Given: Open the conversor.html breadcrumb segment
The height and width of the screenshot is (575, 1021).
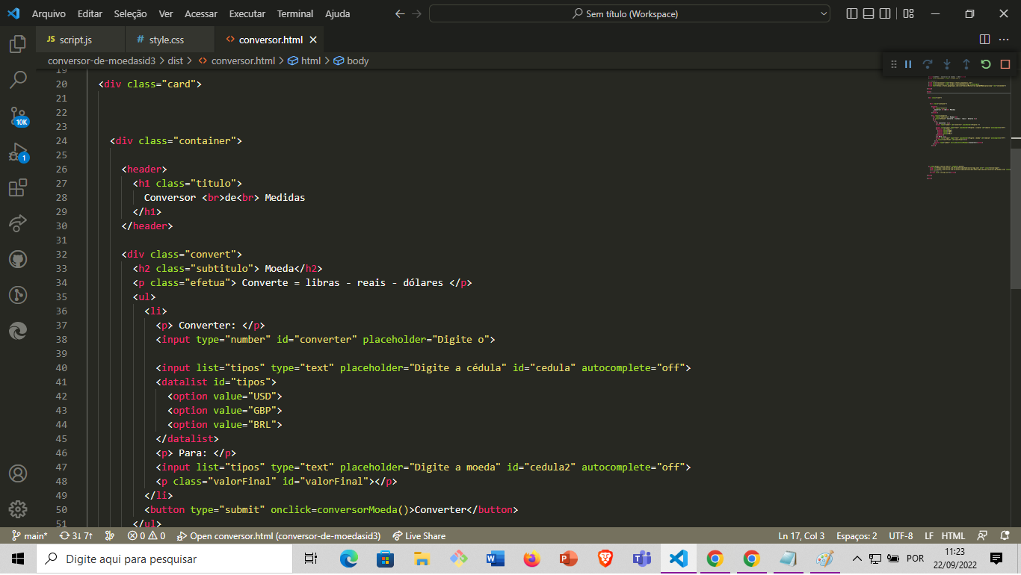Looking at the screenshot, I should click(x=236, y=60).
